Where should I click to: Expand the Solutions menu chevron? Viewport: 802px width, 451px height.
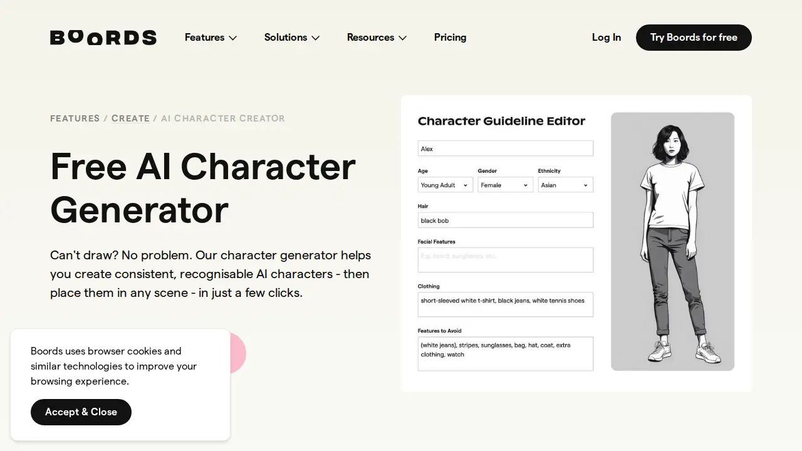315,38
